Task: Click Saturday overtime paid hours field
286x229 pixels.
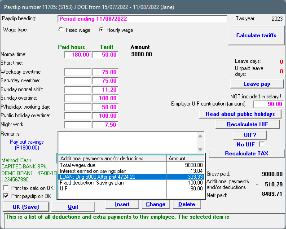Action: click(78, 81)
